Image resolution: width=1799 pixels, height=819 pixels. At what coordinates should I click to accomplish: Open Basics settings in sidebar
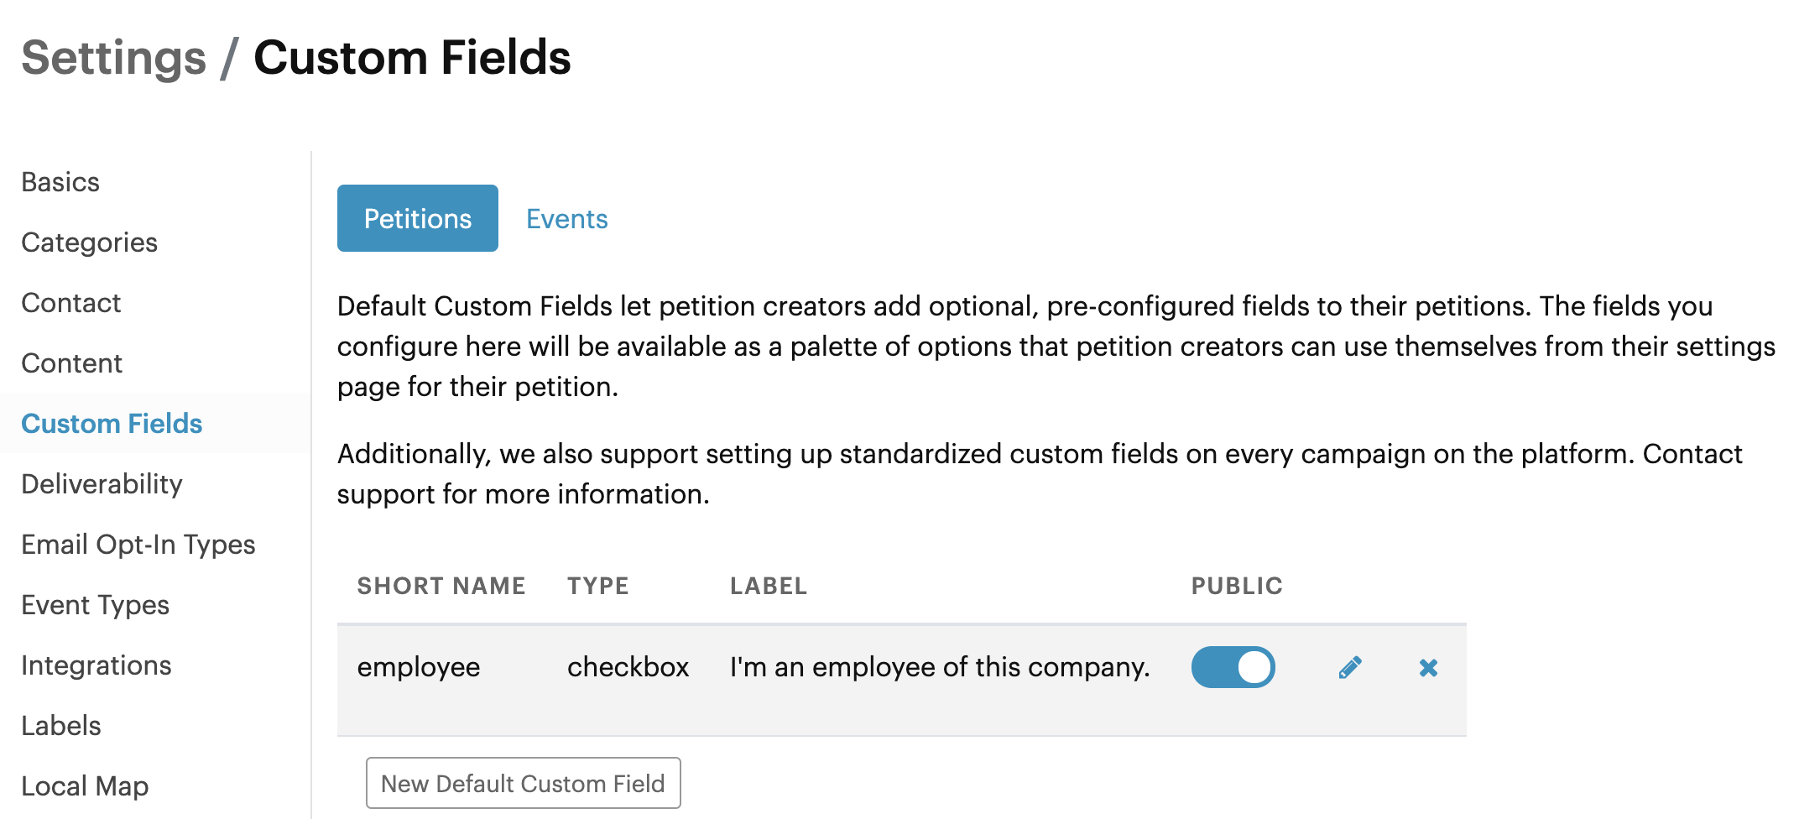pos(60,182)
